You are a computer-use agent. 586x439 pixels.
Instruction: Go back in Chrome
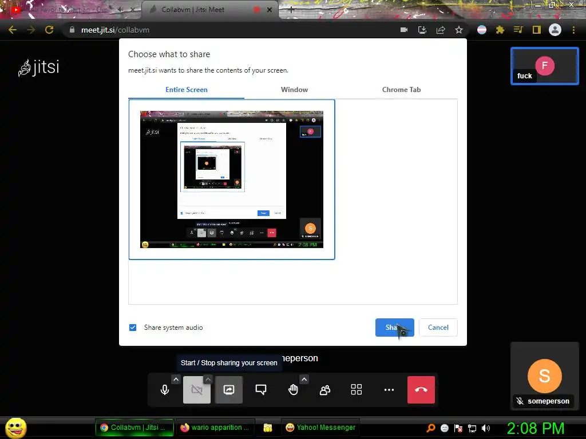click(13, 30)
